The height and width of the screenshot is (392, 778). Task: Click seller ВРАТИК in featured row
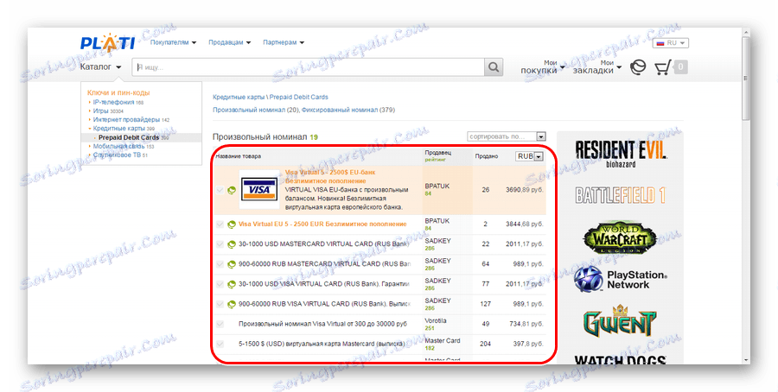(x=437, y=186)
